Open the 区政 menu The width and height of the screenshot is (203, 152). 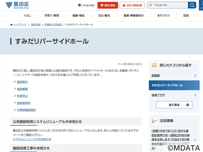(x=186, y=16)
